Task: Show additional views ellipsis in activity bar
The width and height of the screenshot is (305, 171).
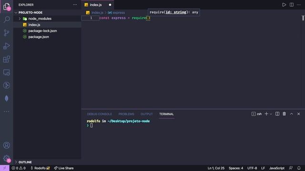Action: [7, 112]
